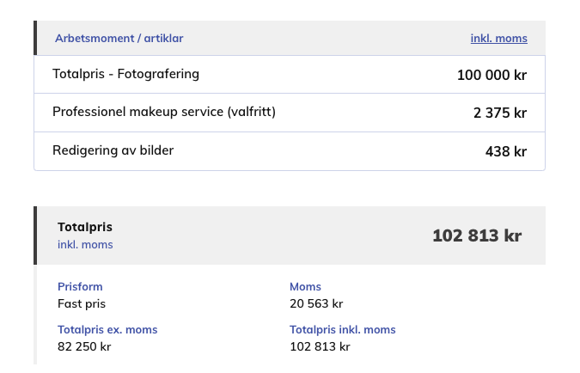Image resolution: width=580 pixels, height=373 pixels.
Task: Click the 'Moms' label
Action: (x=305, y=287)
